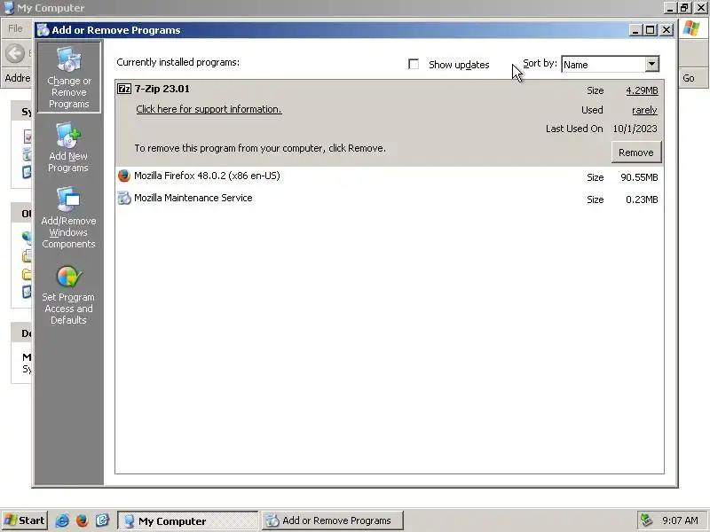The image size is (710, 532).
Task: Minimize the My Computer window
Action: click(670, 8)
